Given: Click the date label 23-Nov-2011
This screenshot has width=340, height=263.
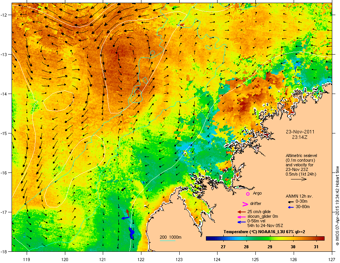Looking at the screenshot, I should (x=300, y=132).
